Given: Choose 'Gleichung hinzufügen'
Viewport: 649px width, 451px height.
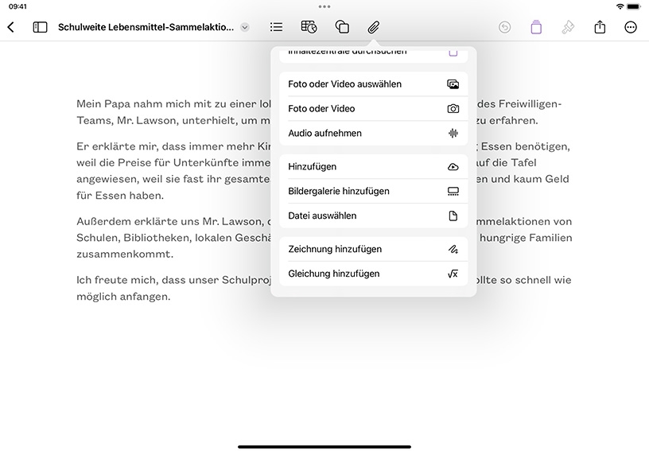Looking at the screenshot, I should coord(373,274).
